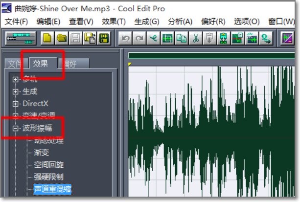Open the 生成(G) menu
300x202 pixels.
click(147, 22)
